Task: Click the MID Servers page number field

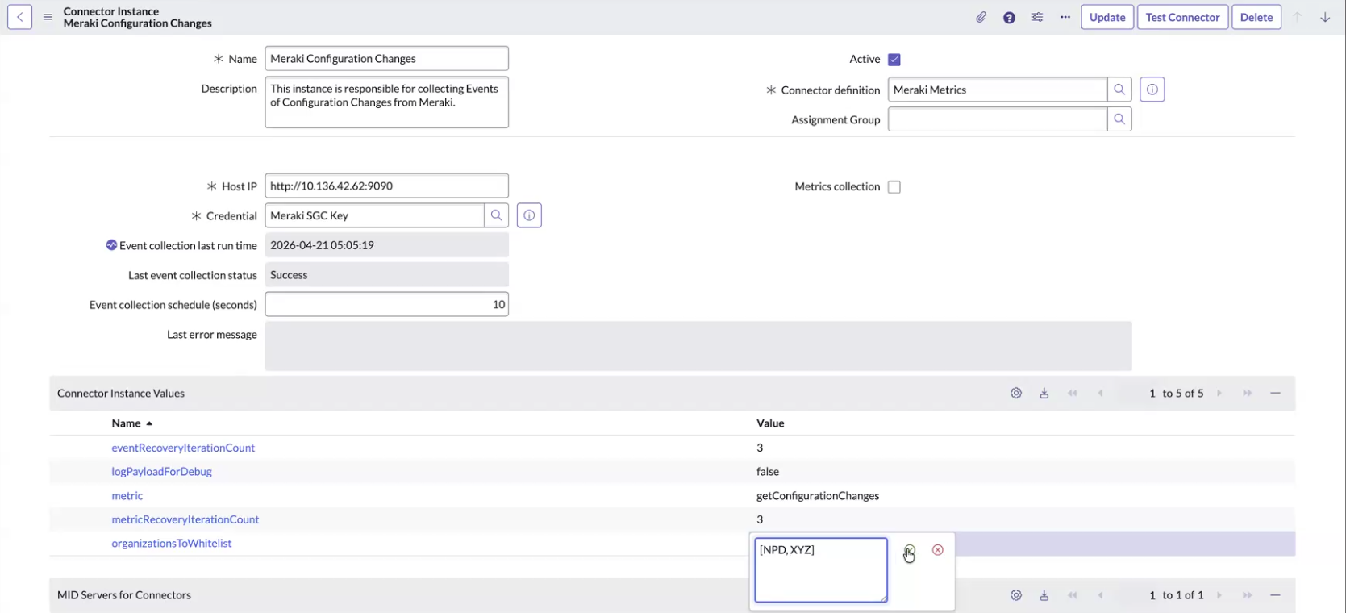Action: (1139, 595)
